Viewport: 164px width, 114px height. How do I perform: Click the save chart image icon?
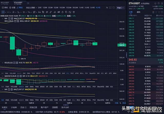point(70,12)
